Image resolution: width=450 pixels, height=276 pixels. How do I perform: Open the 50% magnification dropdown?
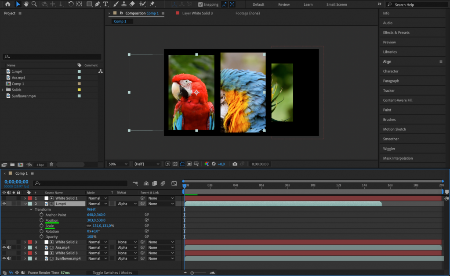[117, 164]
